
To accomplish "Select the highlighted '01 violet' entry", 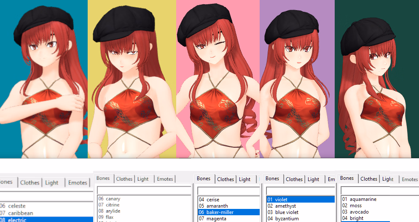I will [x=301, y=200].
